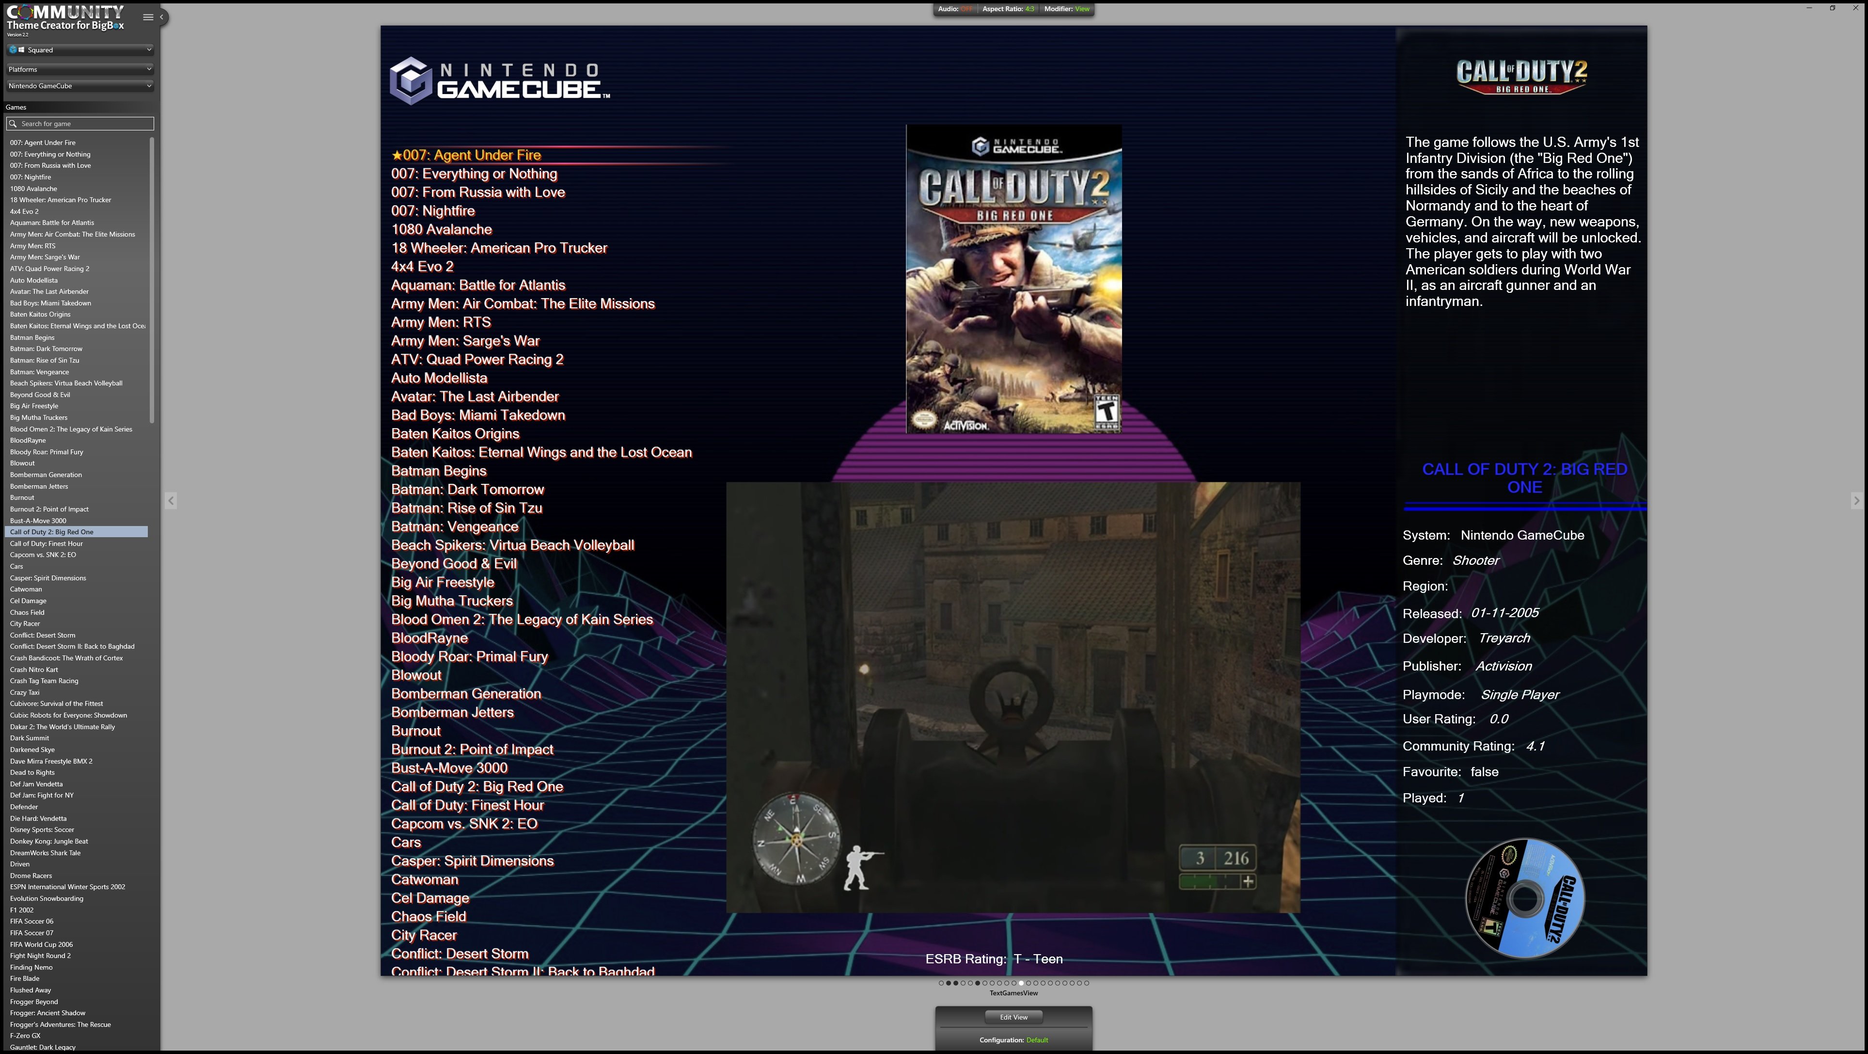Click Chaos Field in preview list
This screenshot has width=1868, height=1054.
428,917
